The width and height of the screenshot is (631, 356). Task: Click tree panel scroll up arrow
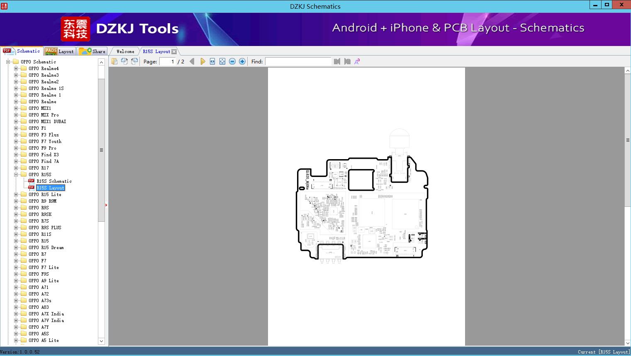click(101, 62)
